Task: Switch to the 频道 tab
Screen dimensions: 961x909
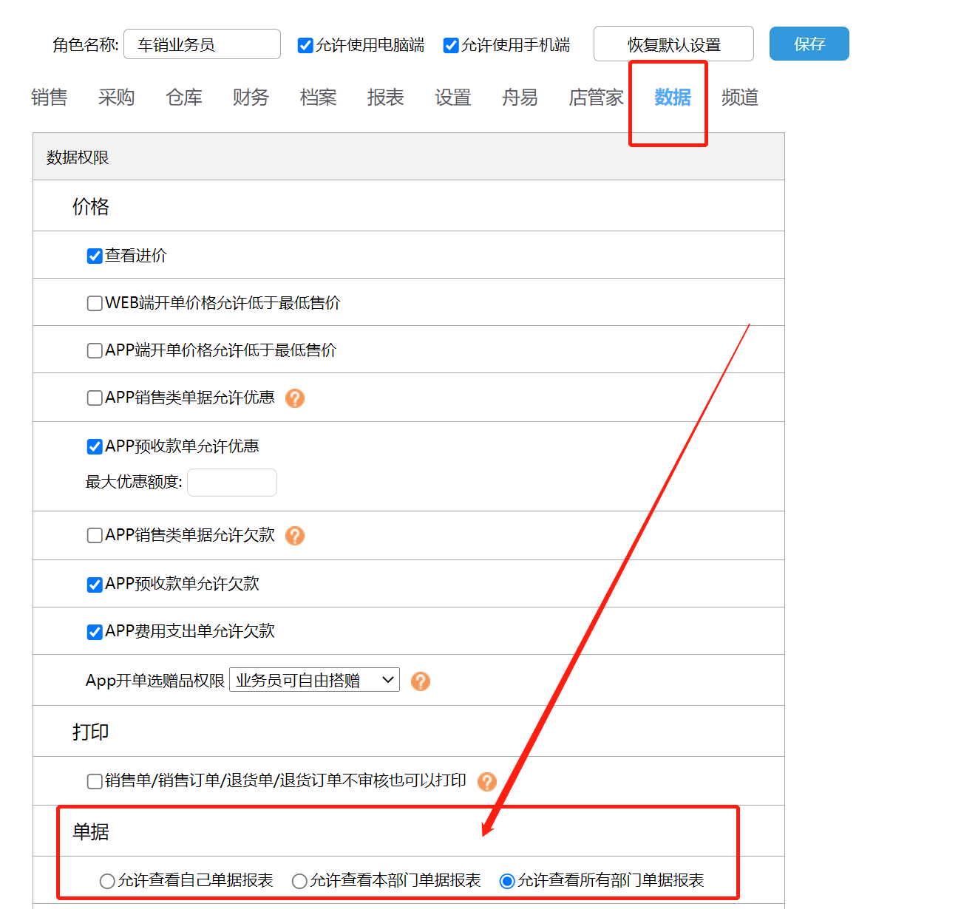Action: coord(740,98)
